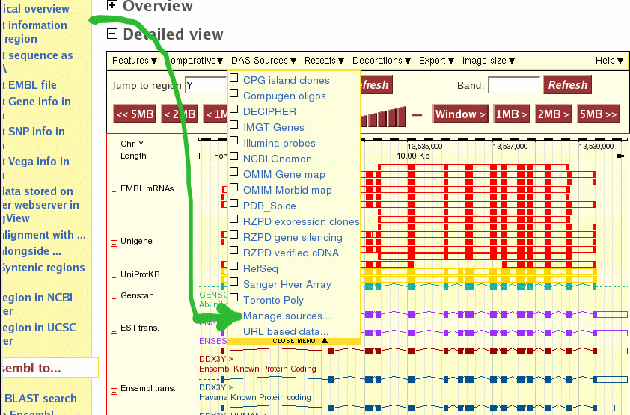Open the Features menu
Screen dimensions: 630x415
134,61
